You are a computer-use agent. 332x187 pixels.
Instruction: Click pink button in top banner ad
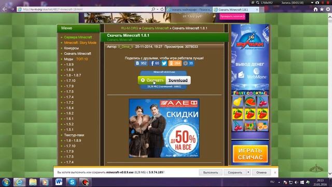pyautogui.click(x=232, y=16)
